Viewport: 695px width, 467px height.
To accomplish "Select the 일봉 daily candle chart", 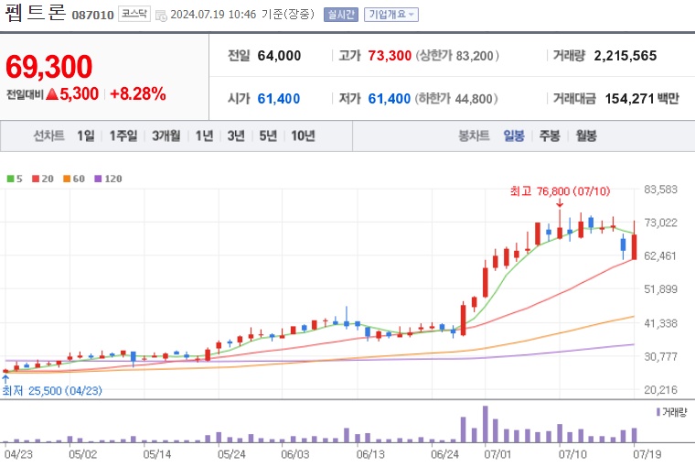I will point(514,136).
